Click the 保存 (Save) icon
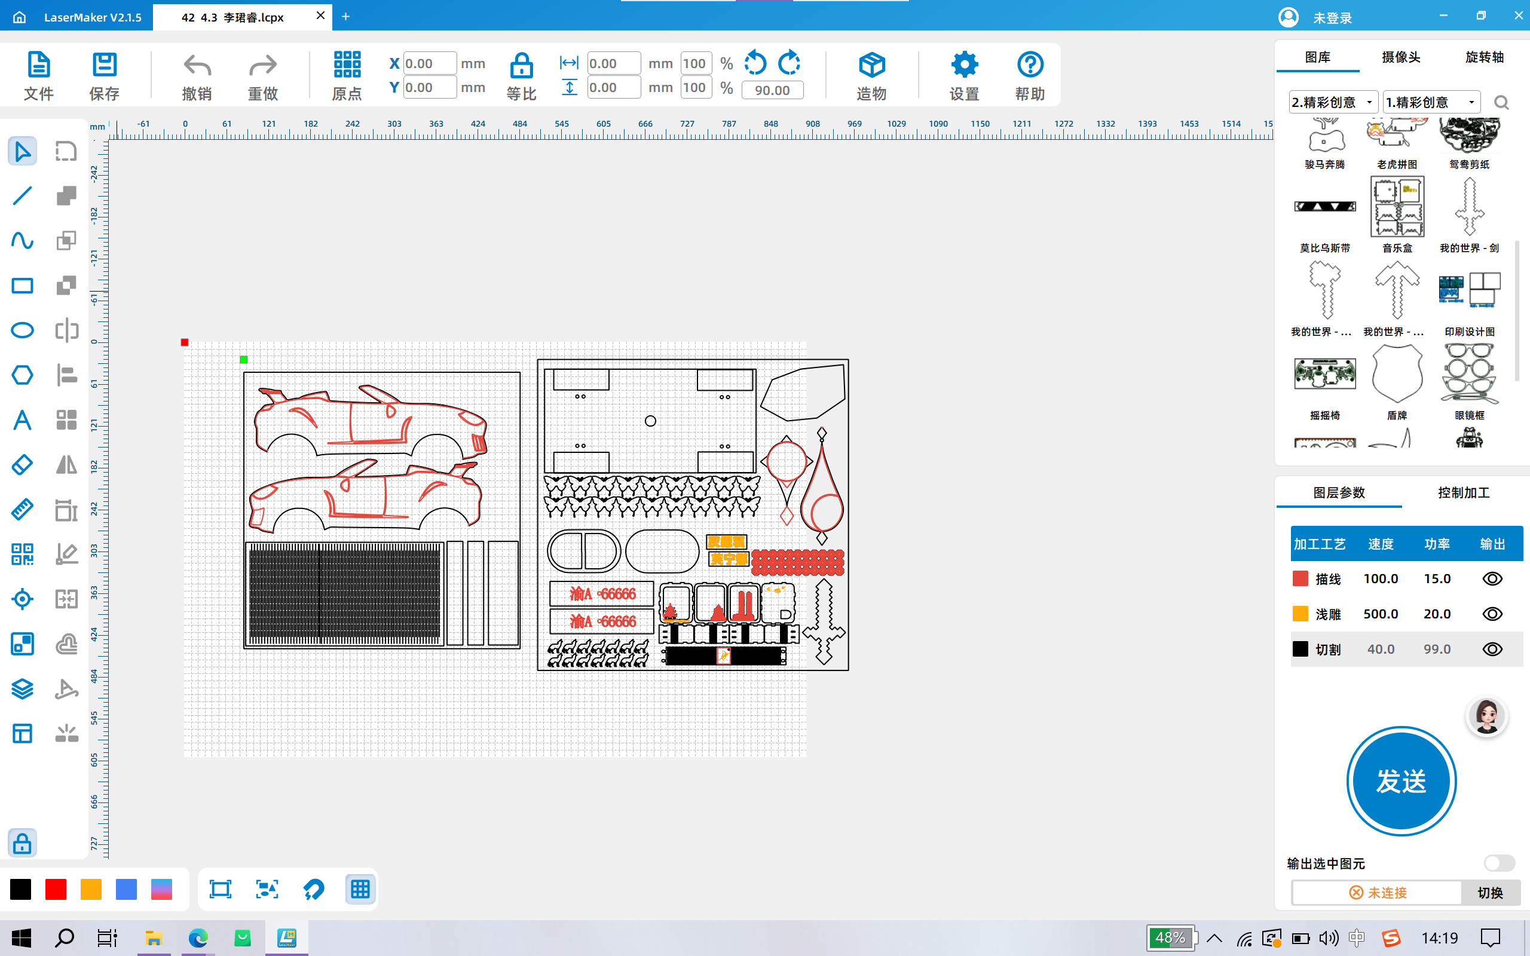Image resolution: width=1530 pixels, height=956 pixels. pos(105,65)
